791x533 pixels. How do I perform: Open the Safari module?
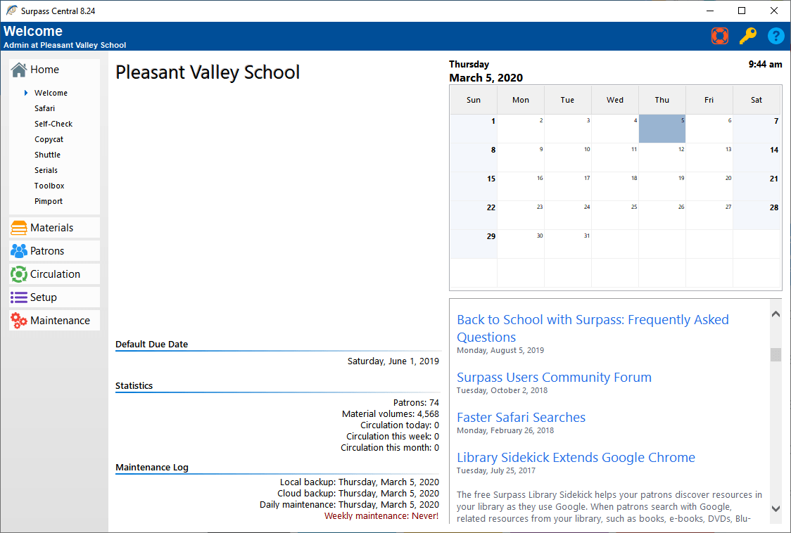coord(44,108)
